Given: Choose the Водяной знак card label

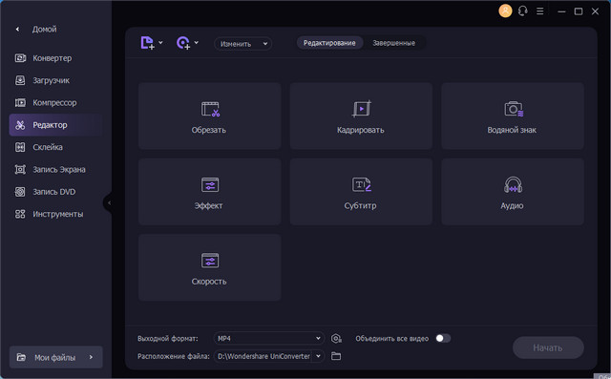Looking at the screenshot, I should pyautogui.click(x=512, y=130).
